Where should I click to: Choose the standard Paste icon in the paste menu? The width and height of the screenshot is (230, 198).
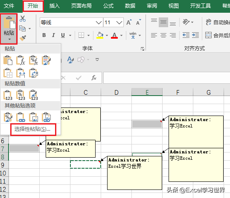(8, 60)
